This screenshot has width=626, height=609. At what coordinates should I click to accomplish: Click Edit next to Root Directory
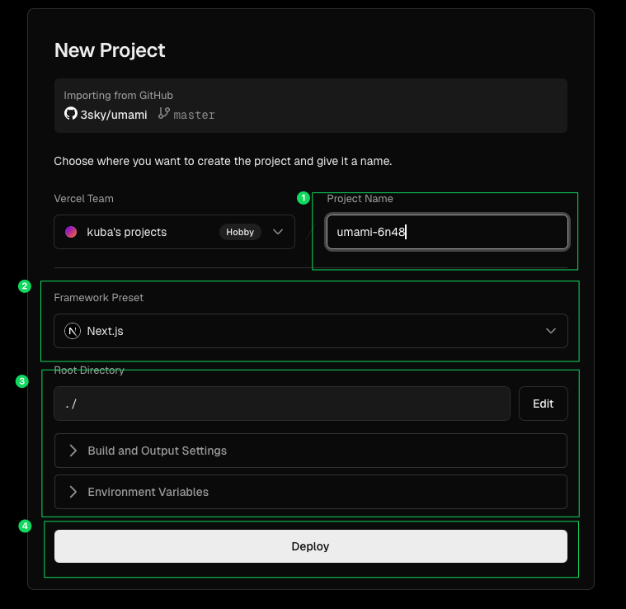[x=544, y=404]
